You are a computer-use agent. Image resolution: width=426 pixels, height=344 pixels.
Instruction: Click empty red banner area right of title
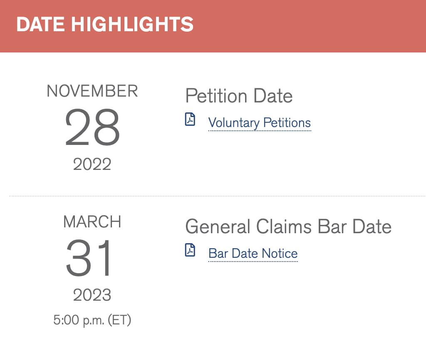click(312, 25)
